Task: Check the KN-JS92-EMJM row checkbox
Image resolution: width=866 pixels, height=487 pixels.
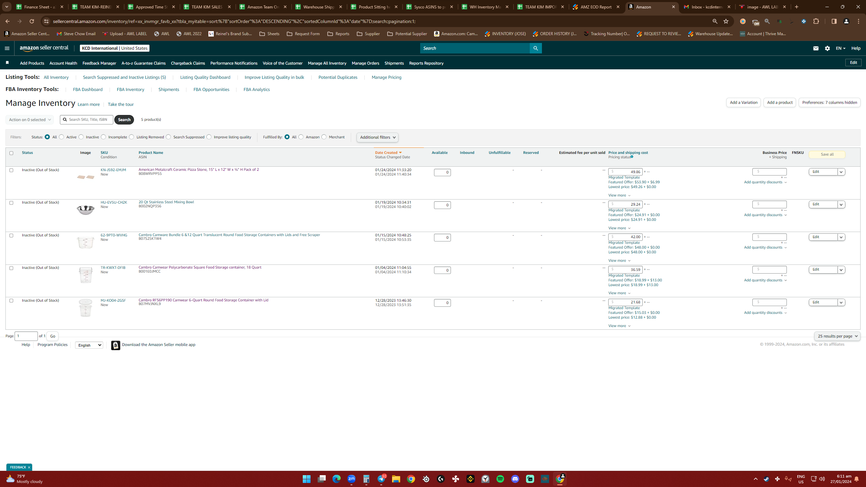Action: click(x=11, y=170)
